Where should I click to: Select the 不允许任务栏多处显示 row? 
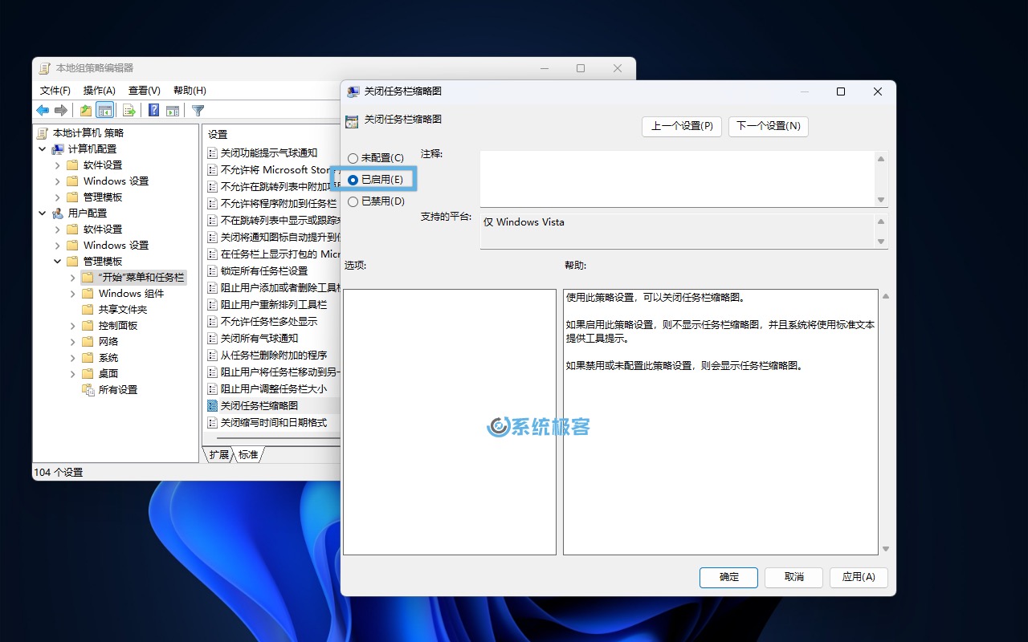pos(273,322)
